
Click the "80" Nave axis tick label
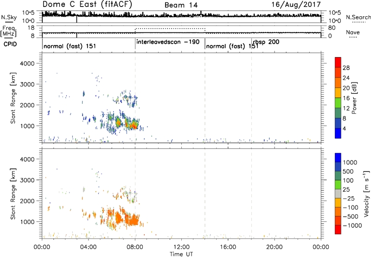(332, 28)
